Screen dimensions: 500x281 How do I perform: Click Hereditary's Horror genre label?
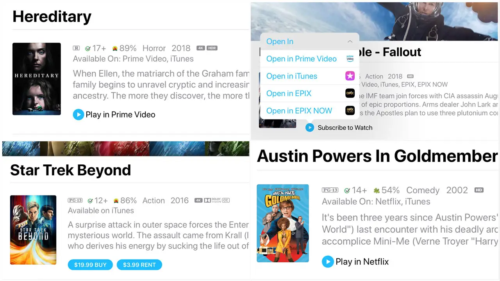(154, 48)
